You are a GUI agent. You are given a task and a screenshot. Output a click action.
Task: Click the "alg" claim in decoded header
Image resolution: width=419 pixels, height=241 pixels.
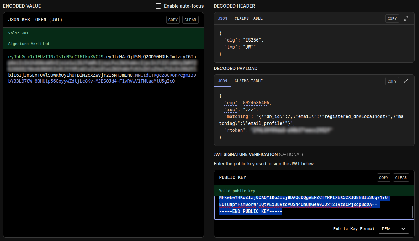pos(231,40)
